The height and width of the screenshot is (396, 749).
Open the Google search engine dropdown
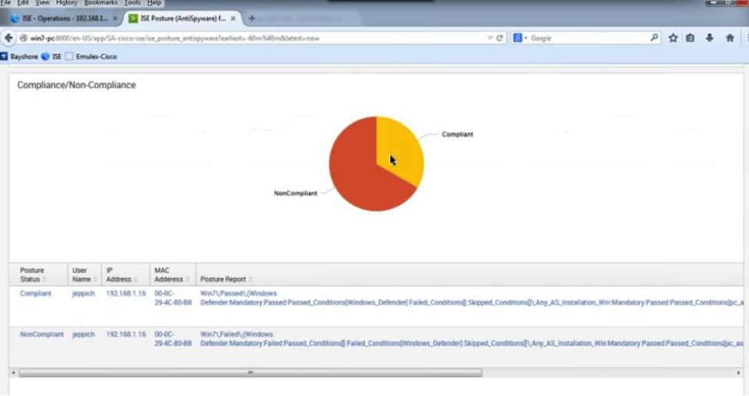pos(522,38)
